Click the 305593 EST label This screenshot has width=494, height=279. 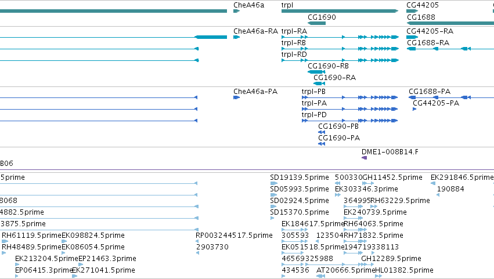pos(295,235)
